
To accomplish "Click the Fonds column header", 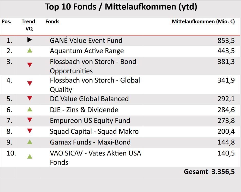I will coord(52,22).
